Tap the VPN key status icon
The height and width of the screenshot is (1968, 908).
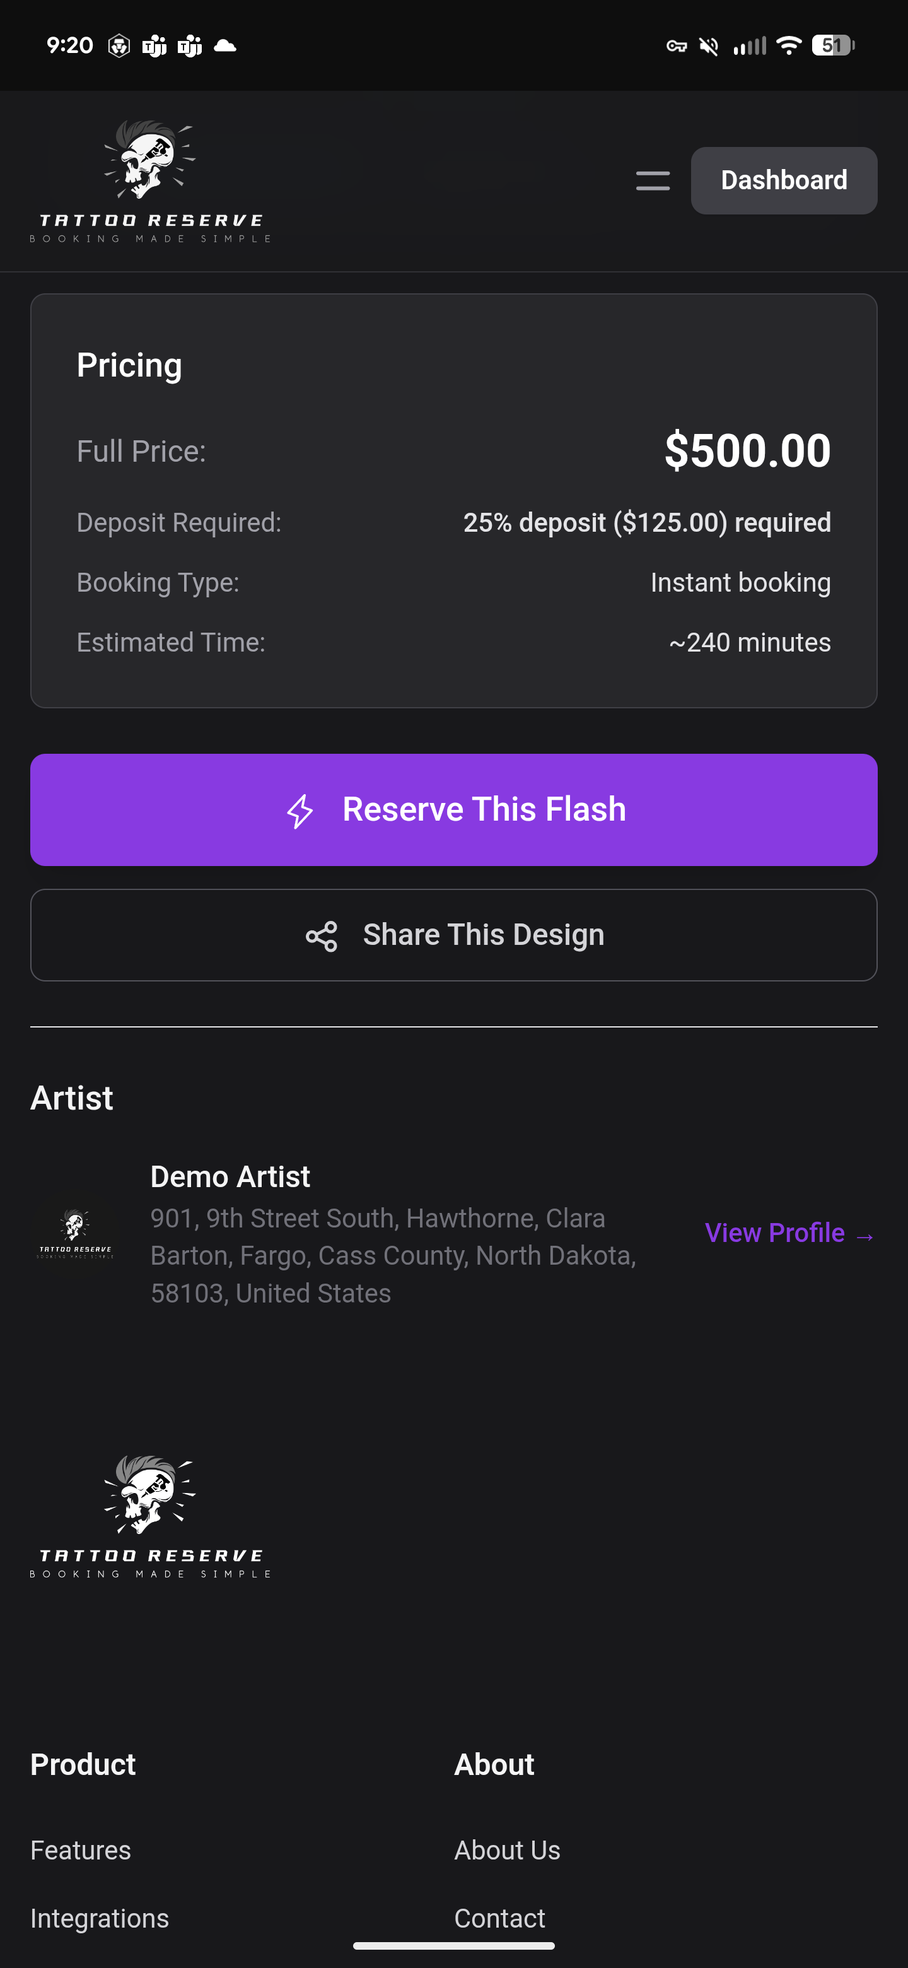(x=676, y=47)
